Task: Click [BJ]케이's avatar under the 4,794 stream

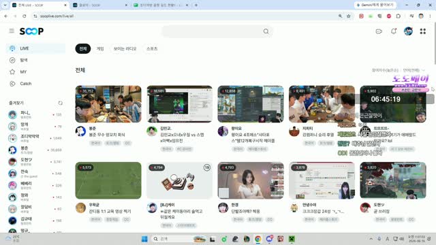Action: coord(152,208)
